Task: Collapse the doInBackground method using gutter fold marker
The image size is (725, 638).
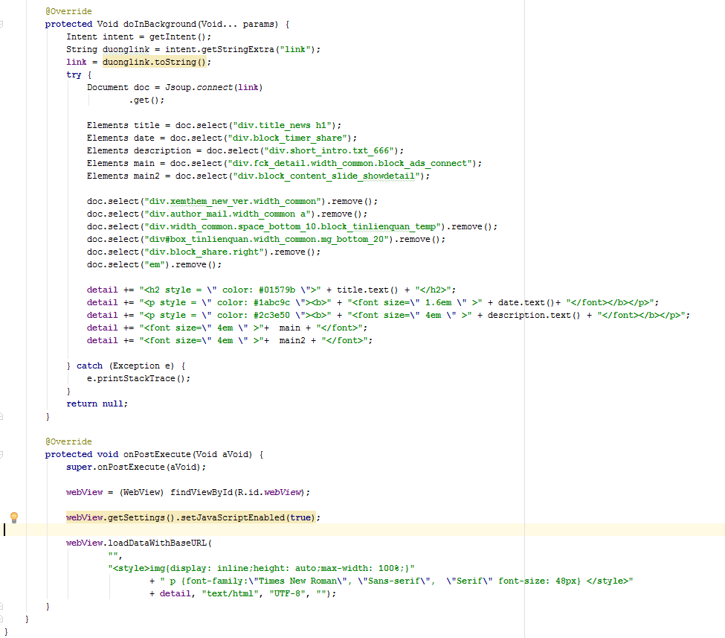Action: tap(2, 24)
